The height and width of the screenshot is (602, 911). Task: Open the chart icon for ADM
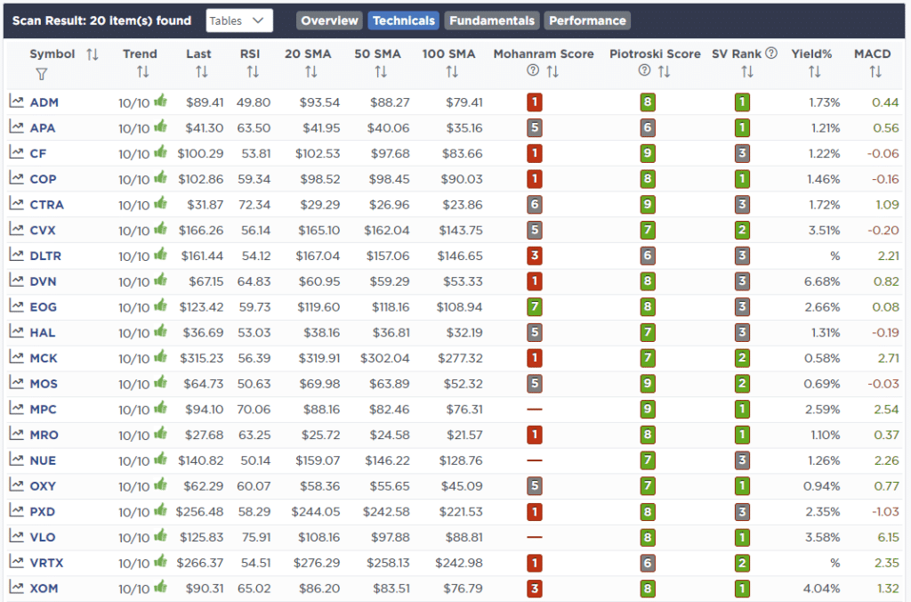(16, 102)
